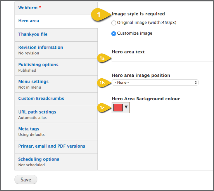
Task: Open the Thankyou file tab
Action: click(56, 35)
